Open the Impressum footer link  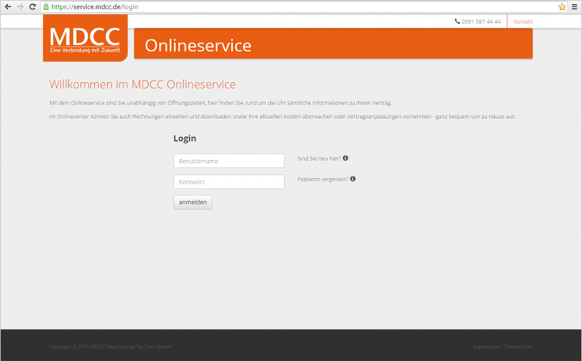pyautogui.click(x=485, y=347)
